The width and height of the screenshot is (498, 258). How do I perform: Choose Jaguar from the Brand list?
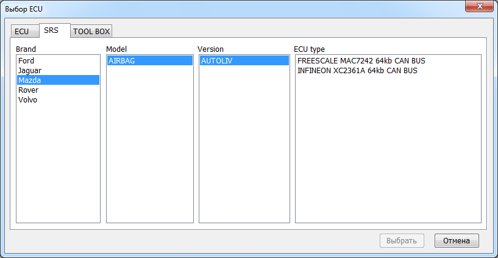[x=58, y=71]
